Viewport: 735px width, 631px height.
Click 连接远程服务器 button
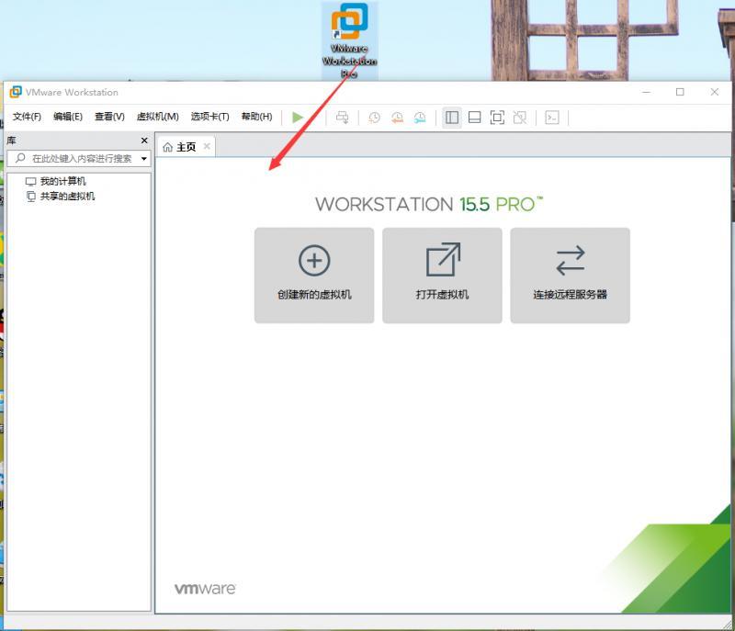point(570,276)
